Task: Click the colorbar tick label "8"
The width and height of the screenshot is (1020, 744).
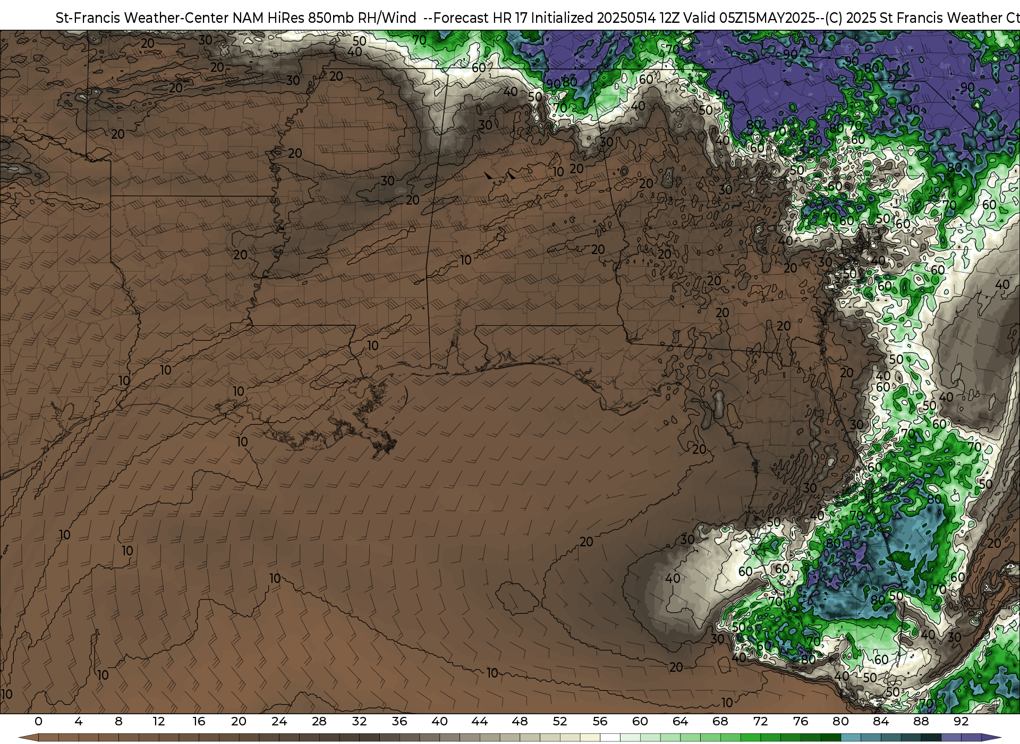Action: (118, 722)
